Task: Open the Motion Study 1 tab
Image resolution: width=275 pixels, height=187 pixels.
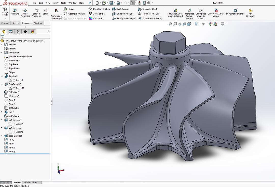Action: 31,182
